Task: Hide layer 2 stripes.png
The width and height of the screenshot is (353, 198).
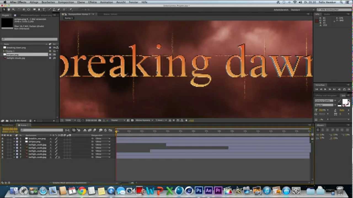Action: 2,142
